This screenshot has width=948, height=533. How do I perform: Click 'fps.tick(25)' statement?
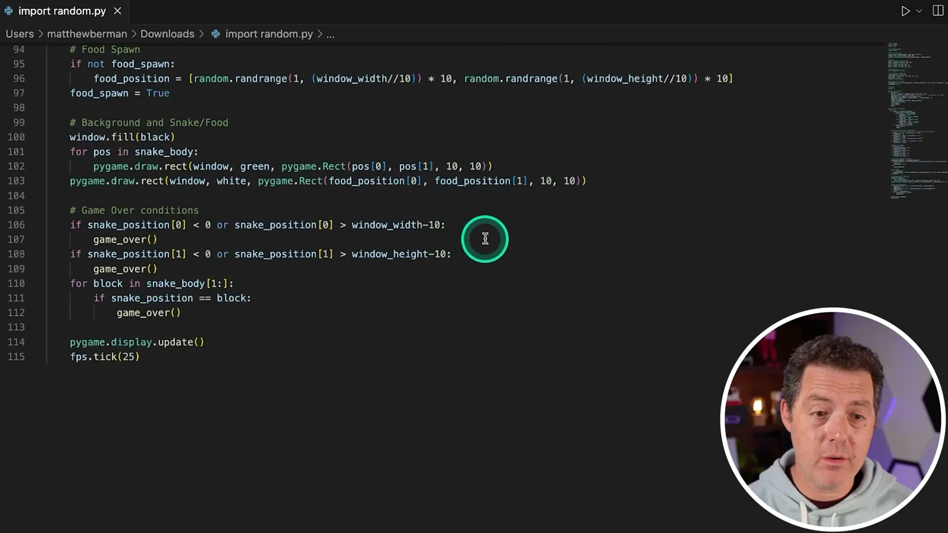coord(105,357)
